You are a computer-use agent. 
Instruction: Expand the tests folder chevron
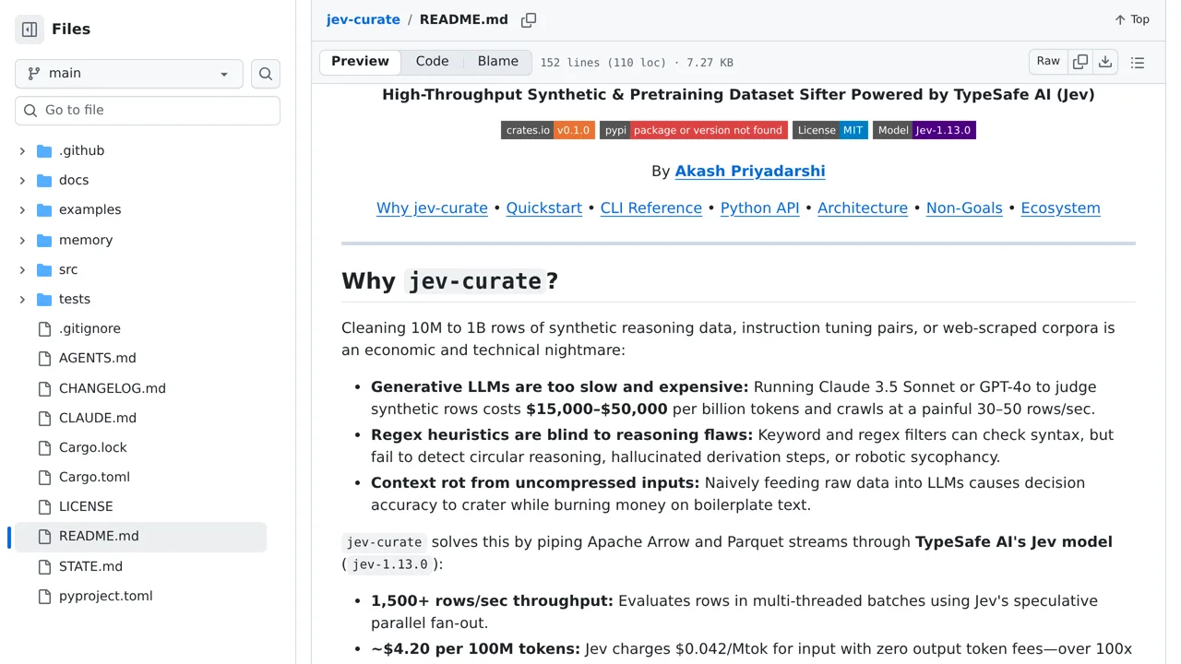point(22,300)
